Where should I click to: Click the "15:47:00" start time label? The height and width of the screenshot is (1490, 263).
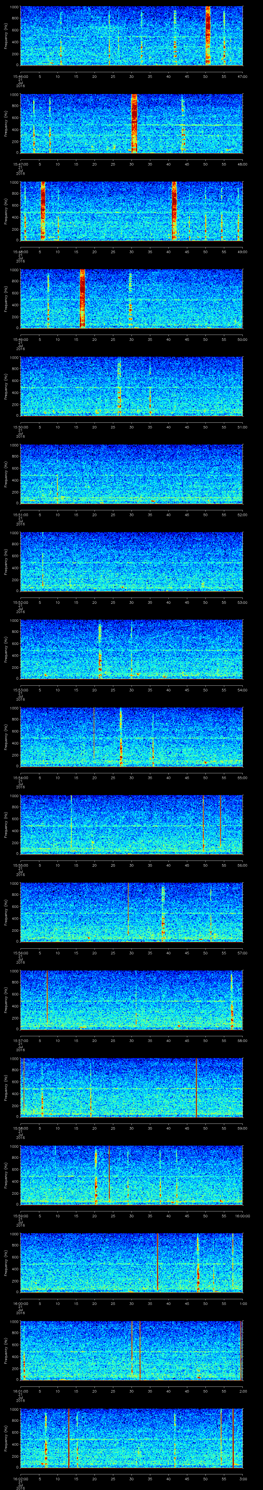pos(21,164)
